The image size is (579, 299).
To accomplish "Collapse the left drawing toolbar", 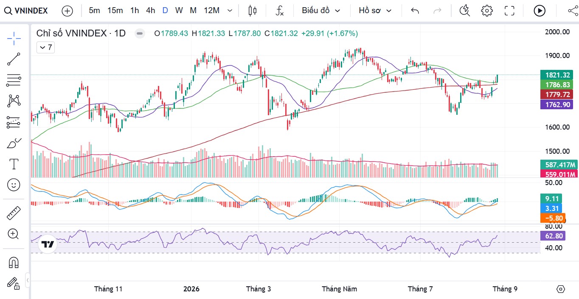I will click(x=28, y=280).
